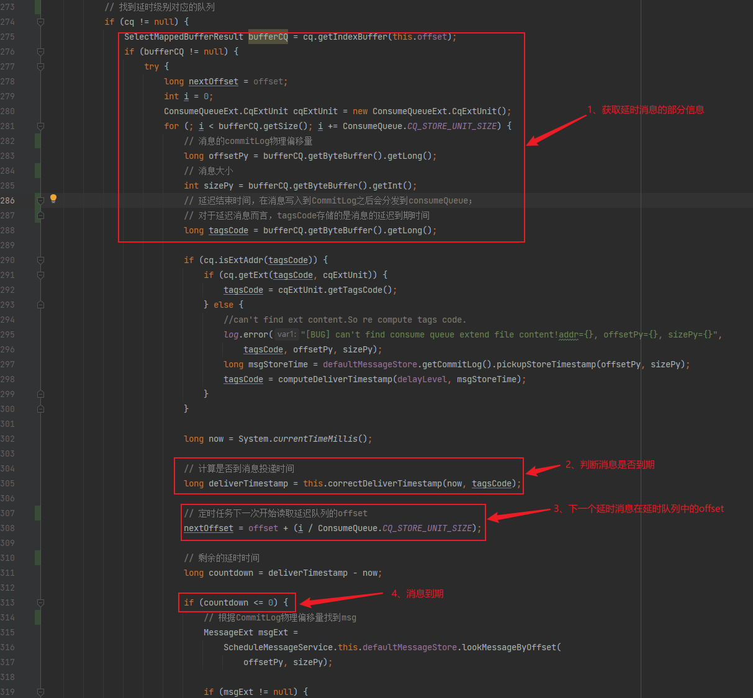This screenshot has width=753, height=698.
Task: Click line number 302 in the gutter
Action: [7, 439]
